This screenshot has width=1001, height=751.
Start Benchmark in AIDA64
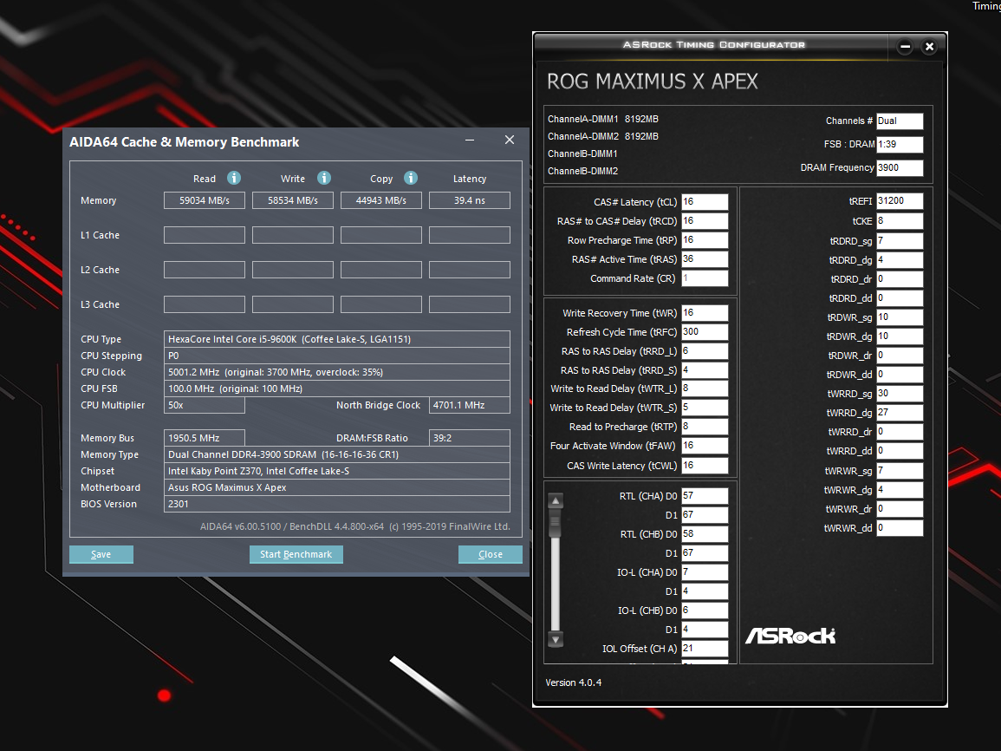coord(296,554)
